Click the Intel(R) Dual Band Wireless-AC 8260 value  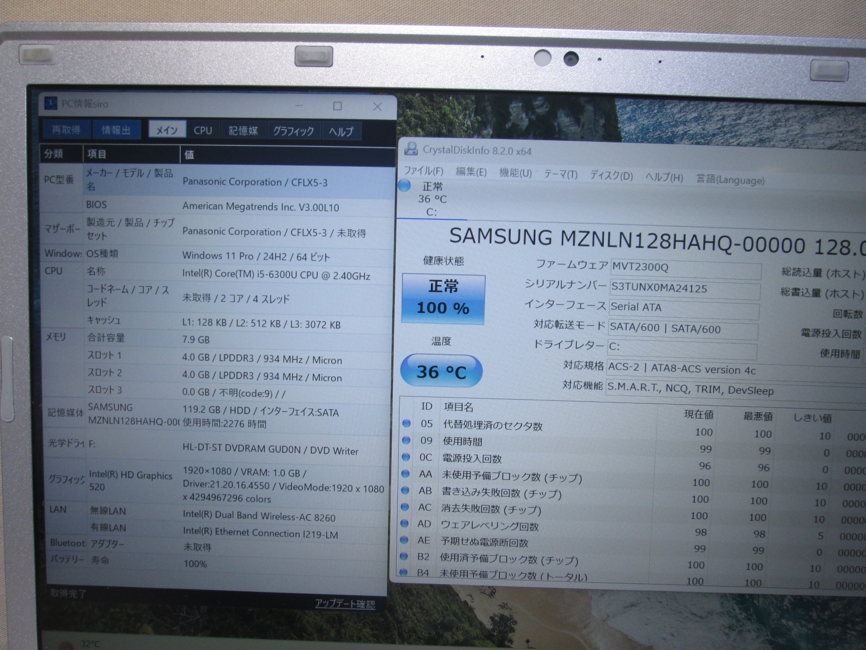[x=259, y=516]
